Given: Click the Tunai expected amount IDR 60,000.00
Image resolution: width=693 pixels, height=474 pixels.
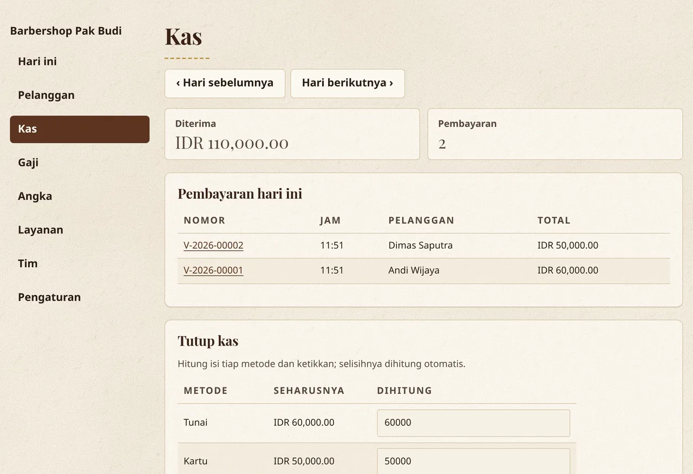Looking at the screenshot, I should tap(304, 423).
